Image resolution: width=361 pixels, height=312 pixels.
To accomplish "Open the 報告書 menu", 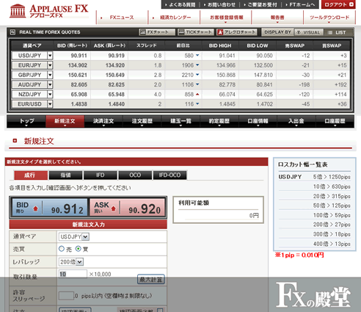I will [277, 18].
